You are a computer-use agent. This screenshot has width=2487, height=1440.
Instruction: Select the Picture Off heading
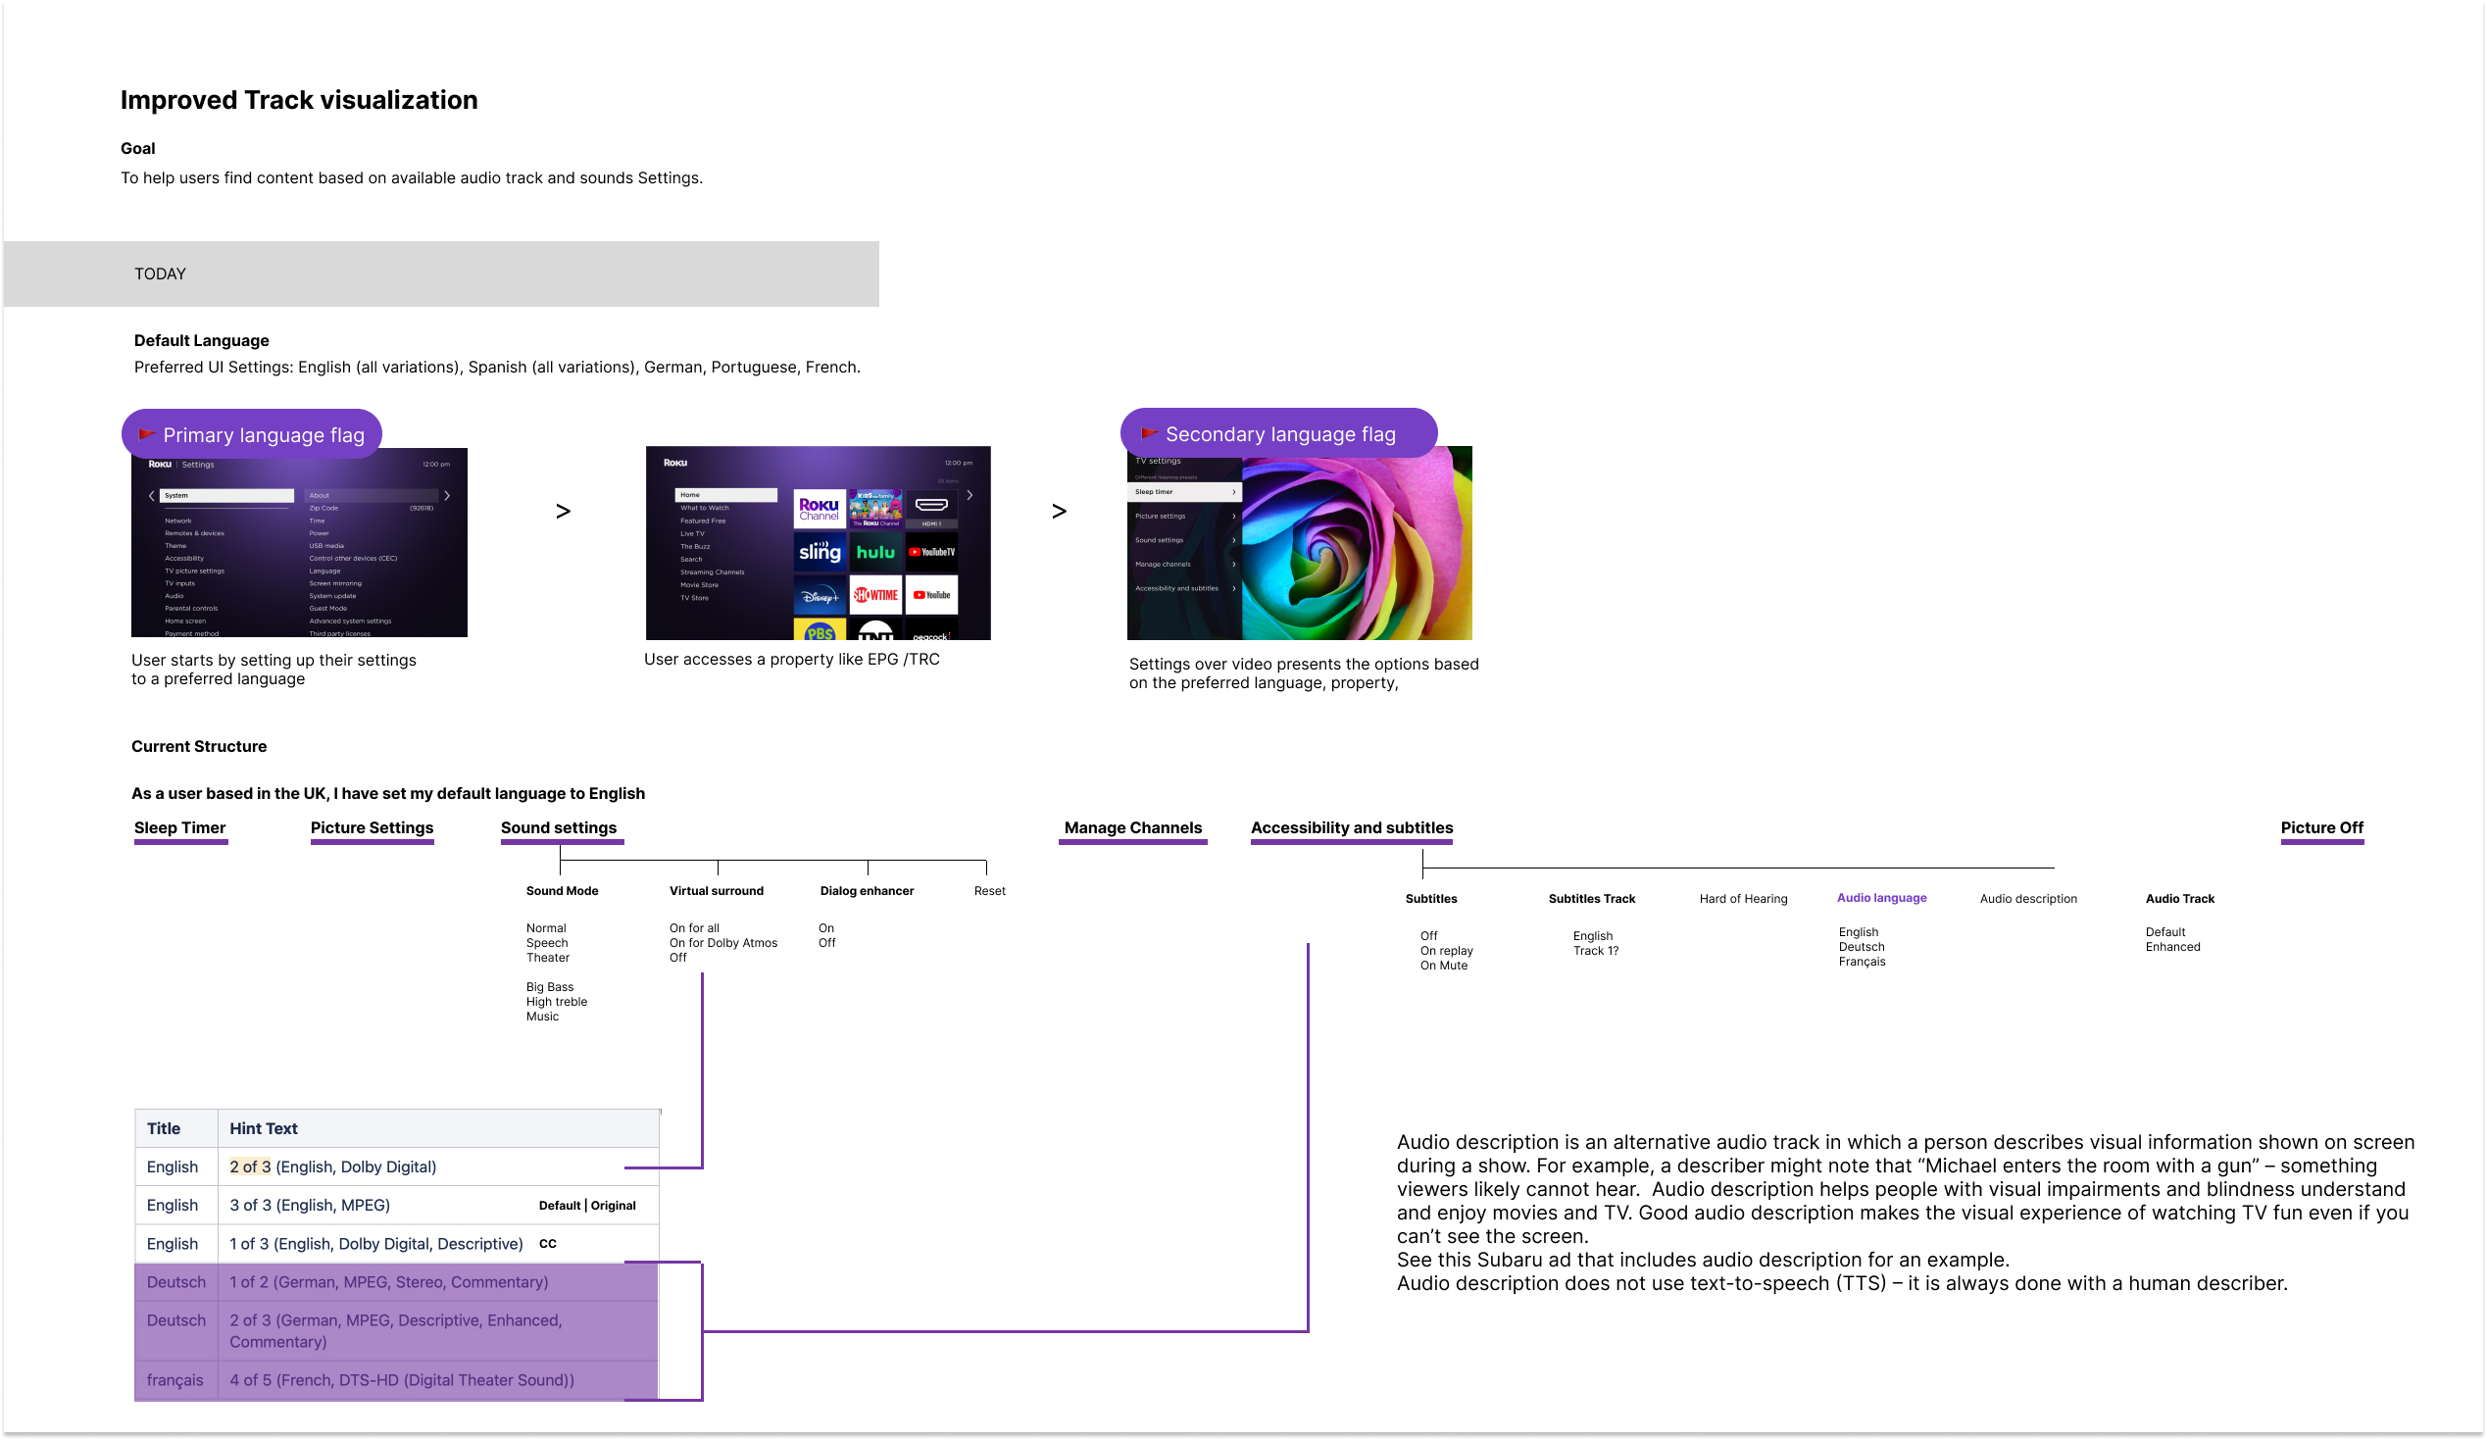(2322, 828)
